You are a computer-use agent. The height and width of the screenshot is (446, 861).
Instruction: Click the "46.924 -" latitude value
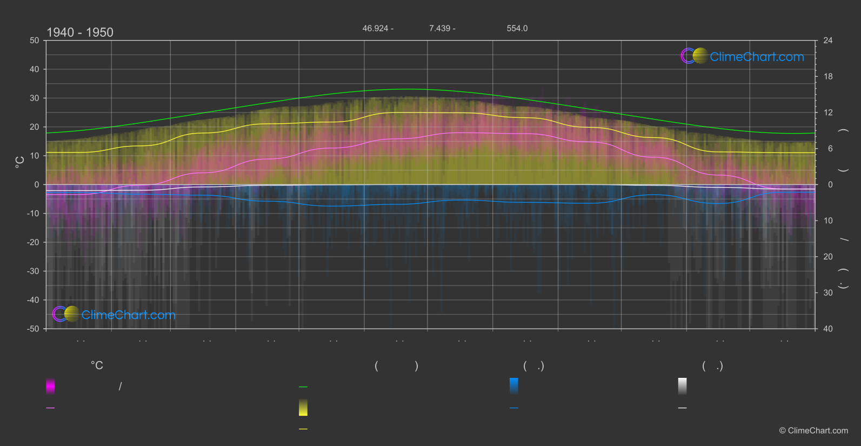pyautogui.click(x=378, y=28)
